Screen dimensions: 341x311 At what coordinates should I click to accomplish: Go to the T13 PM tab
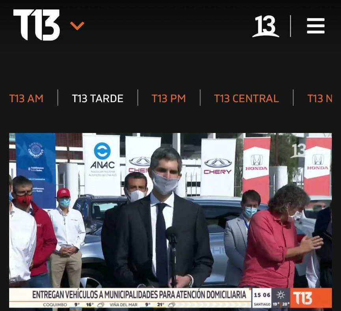168,98
